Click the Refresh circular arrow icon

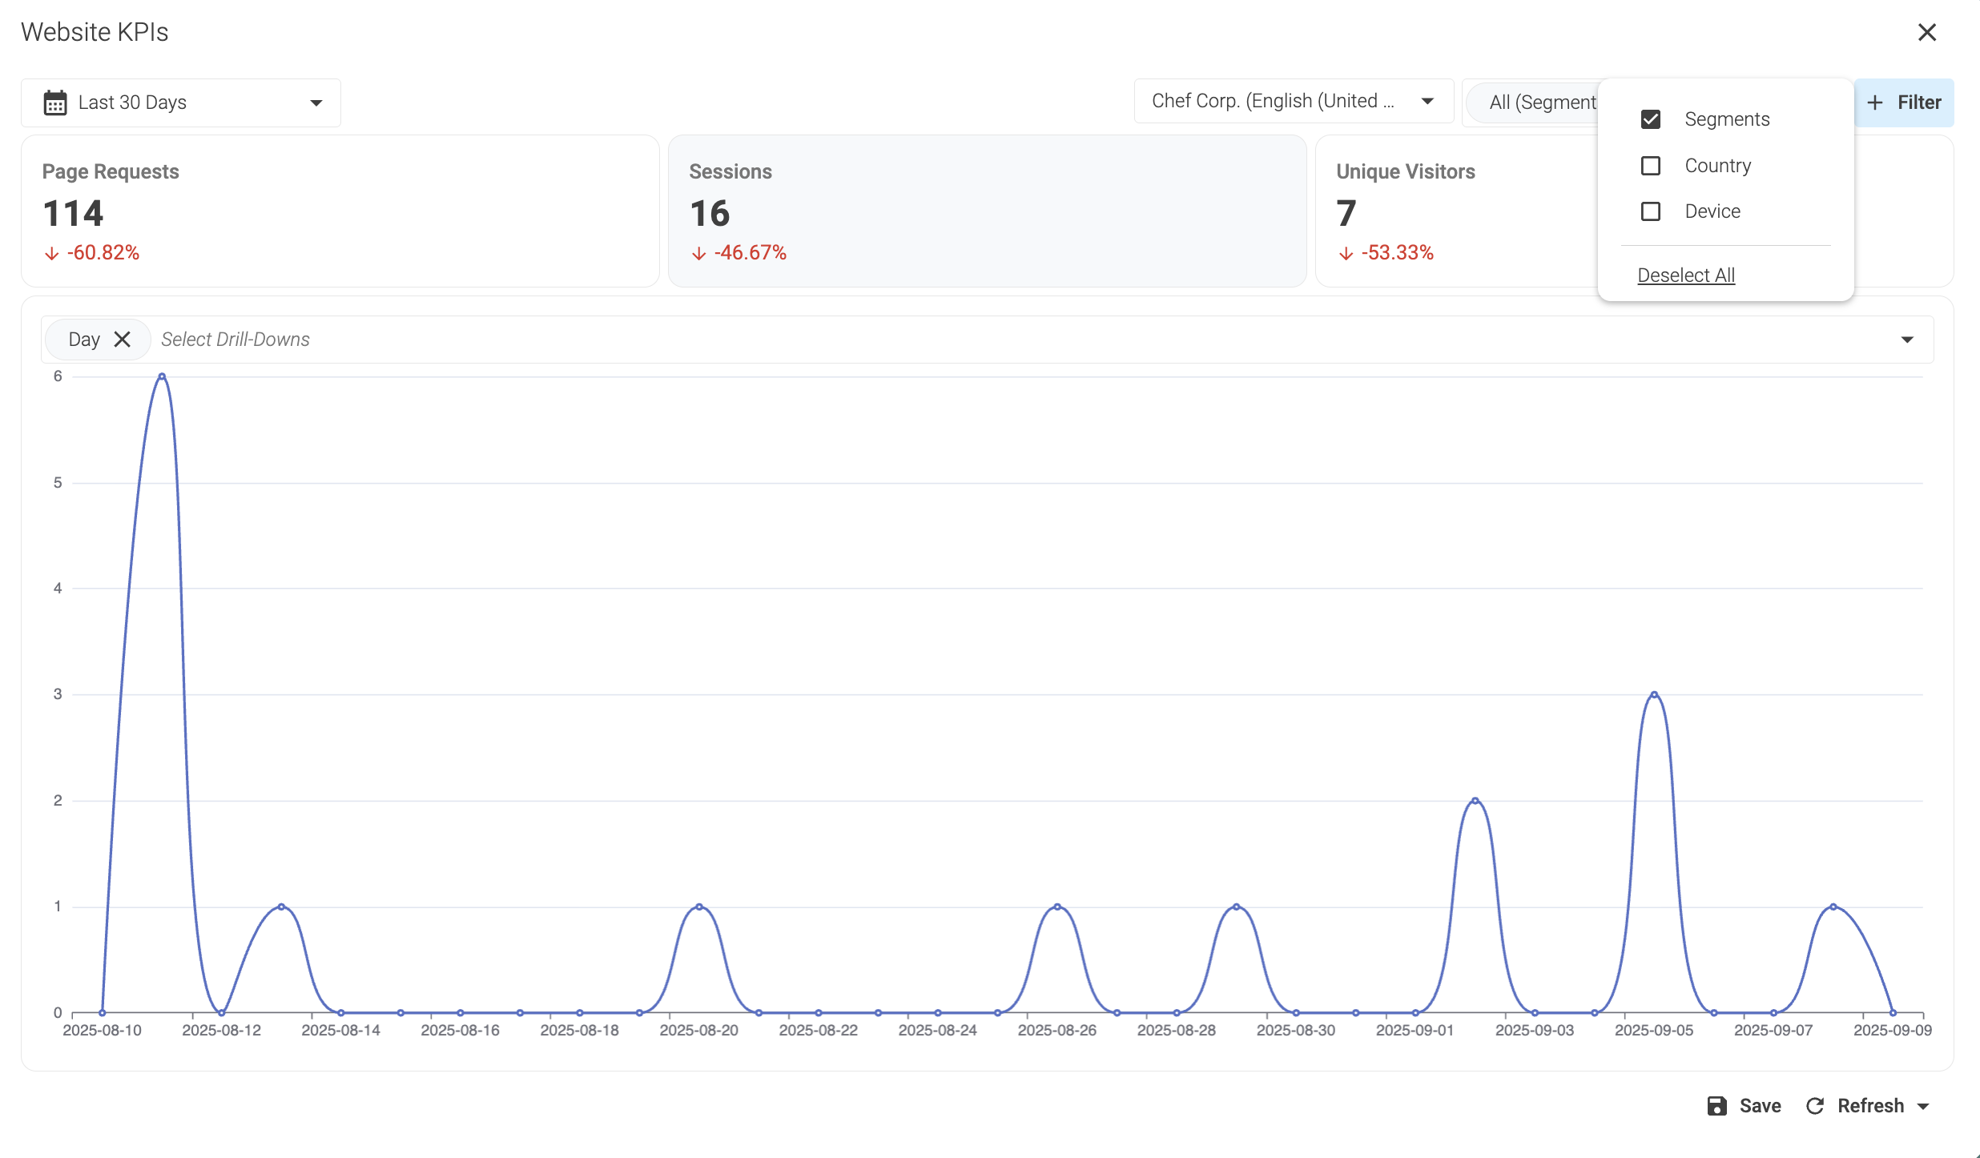click(x=1815, y=1106)
